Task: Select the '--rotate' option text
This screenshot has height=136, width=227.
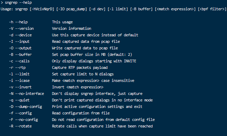Action: (x=24, y=126)
